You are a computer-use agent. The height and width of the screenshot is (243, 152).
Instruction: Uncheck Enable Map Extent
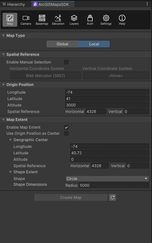pyautogui.click(x=66, y=127)
